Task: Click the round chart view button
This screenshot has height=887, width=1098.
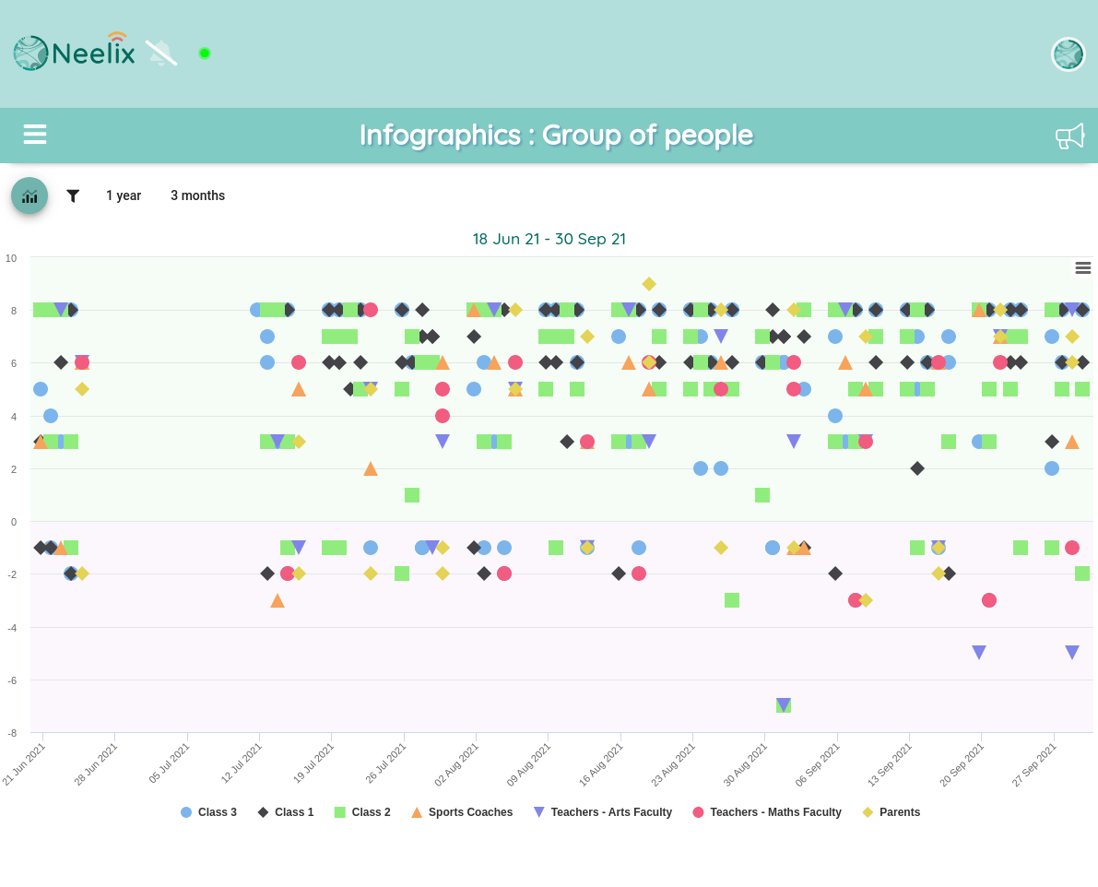Action: (x=30, y=196)
